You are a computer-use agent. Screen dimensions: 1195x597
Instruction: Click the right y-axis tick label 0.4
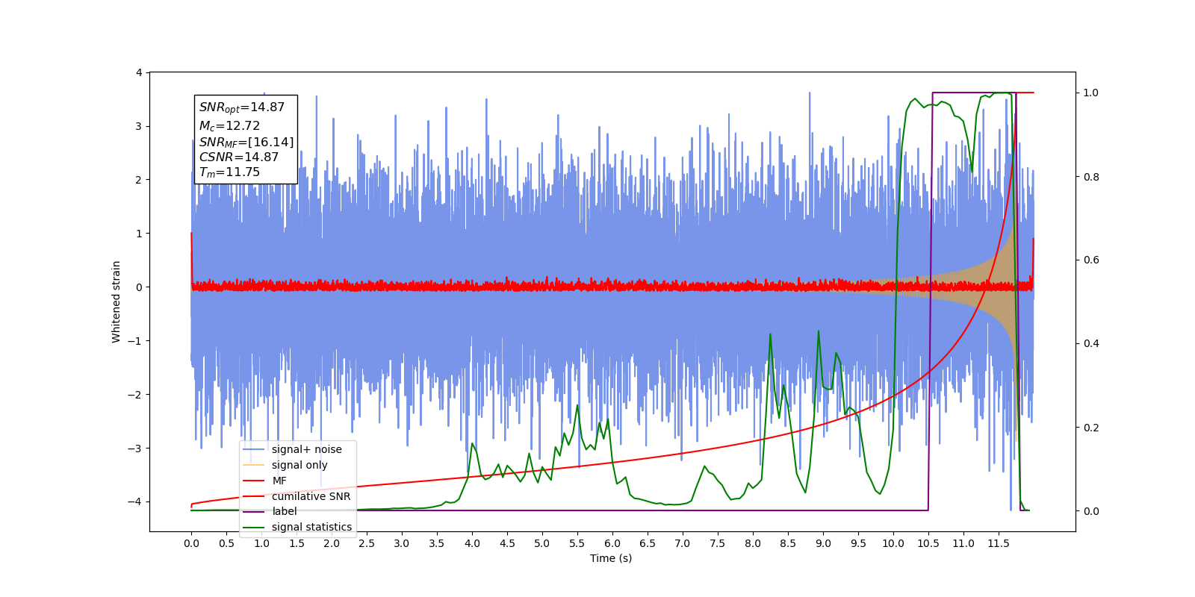[x=1091, y=344]
